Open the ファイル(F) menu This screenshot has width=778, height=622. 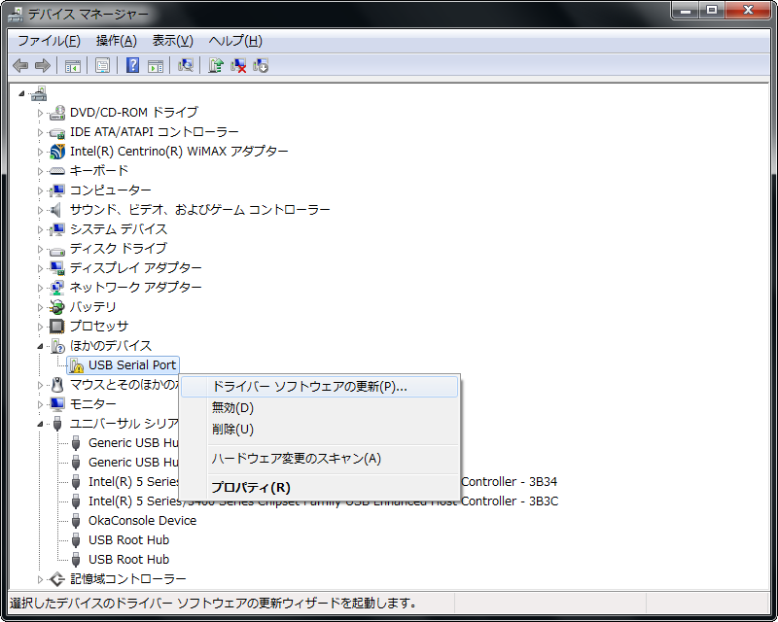click(x=49, y=41)
